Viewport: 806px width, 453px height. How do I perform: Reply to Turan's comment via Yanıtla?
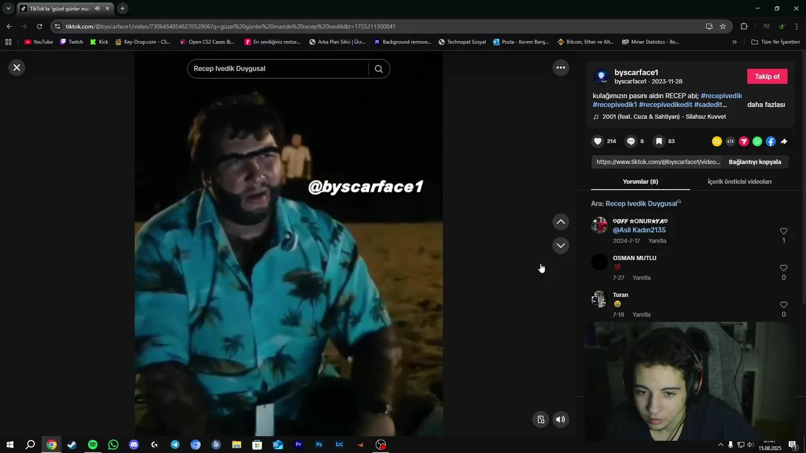click(x=642, y=315)
